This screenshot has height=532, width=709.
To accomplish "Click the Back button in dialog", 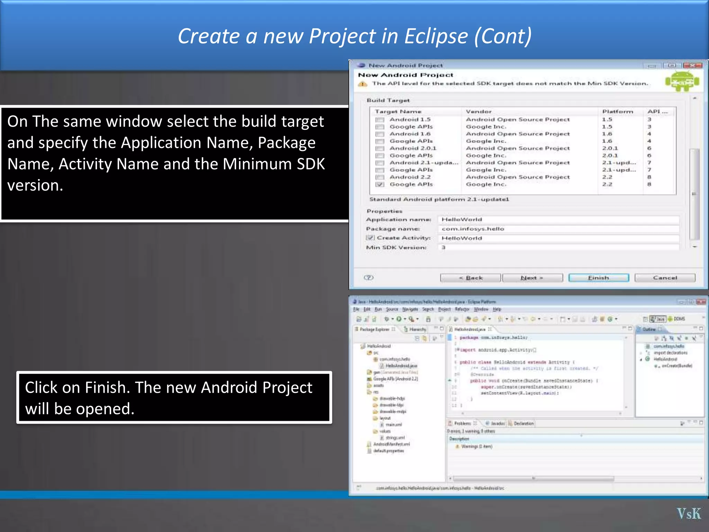I will point(470,278).
